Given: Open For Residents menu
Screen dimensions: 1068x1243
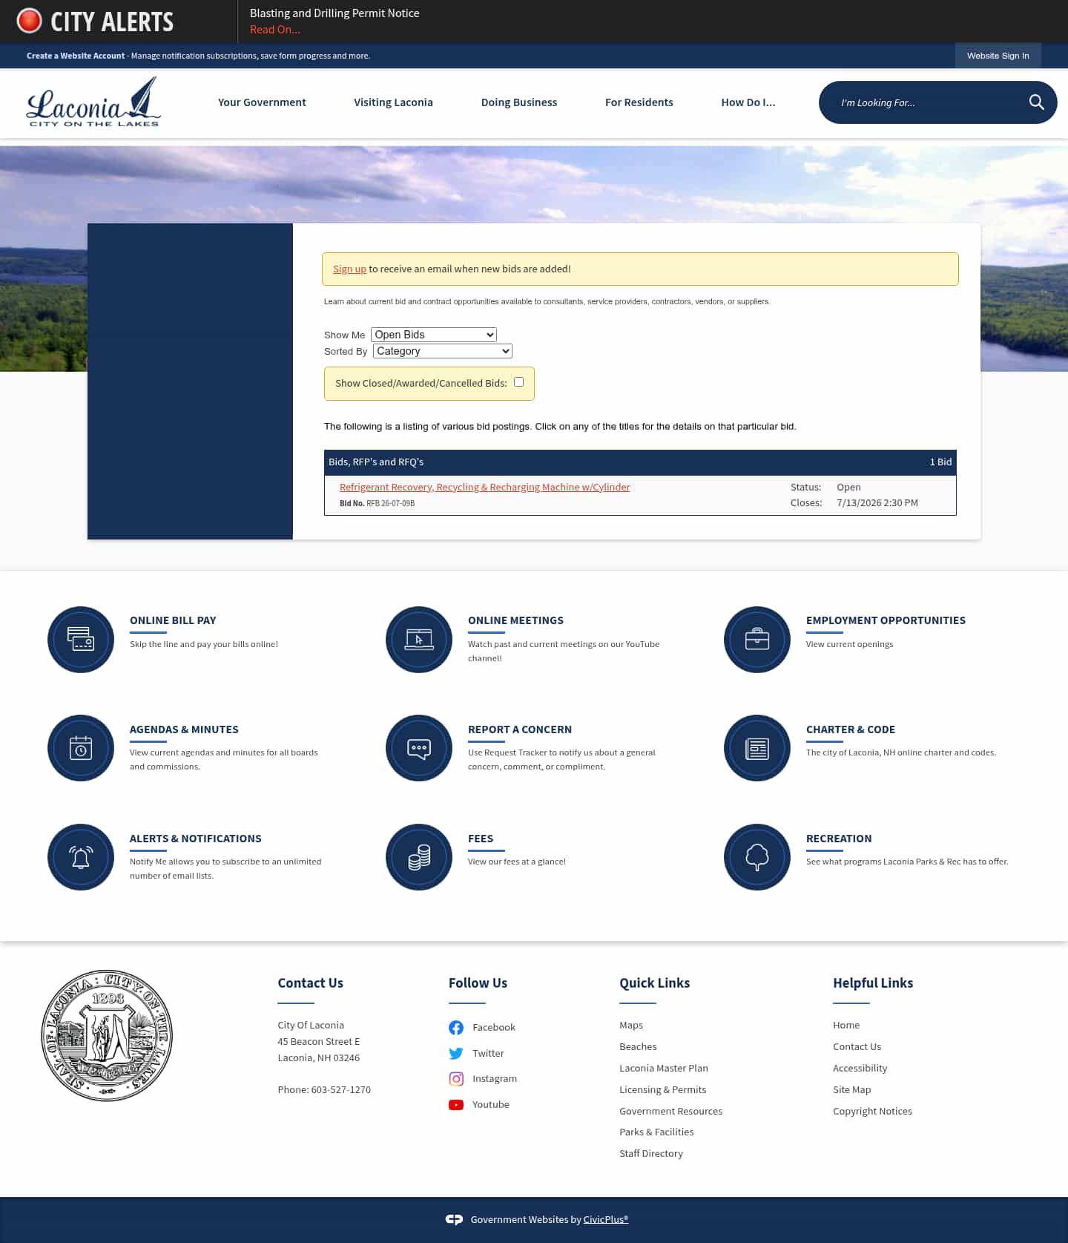Looking at the screenshot, I should [639, 102].
